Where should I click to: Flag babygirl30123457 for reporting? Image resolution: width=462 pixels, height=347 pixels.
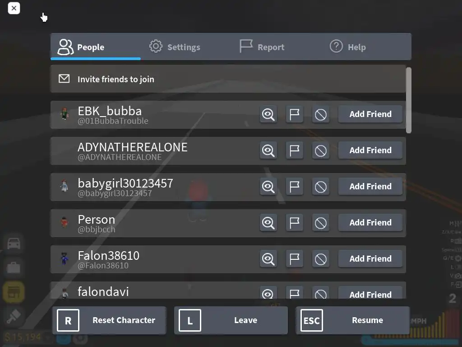tap(294, 187)
